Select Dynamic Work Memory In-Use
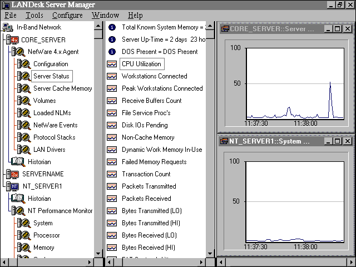Viewport: 356px width, 267px height. tap(162, 150)
